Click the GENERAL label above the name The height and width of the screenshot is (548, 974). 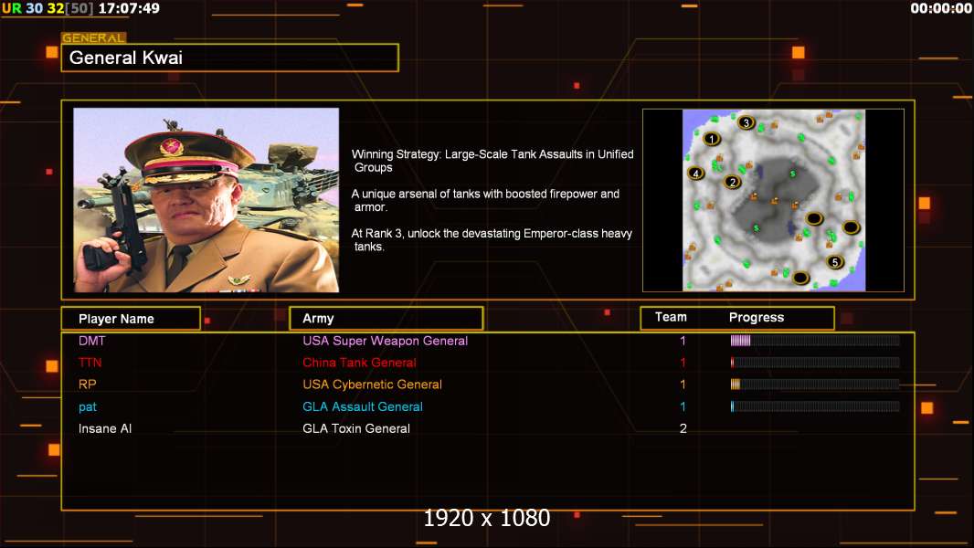(x=93, y=37)
